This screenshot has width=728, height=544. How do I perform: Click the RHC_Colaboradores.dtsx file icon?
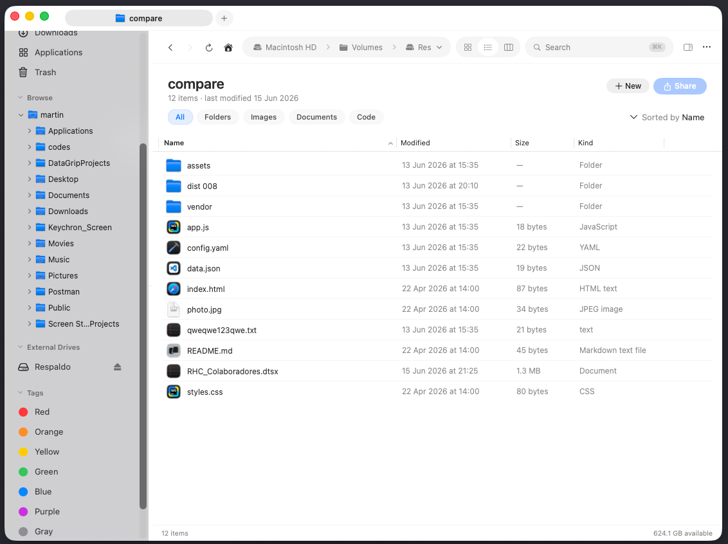pyautogui.click(x=174, y=371)
